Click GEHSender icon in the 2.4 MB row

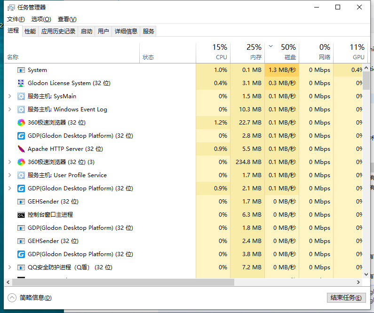pyautogui.click(x=21, y=241)
